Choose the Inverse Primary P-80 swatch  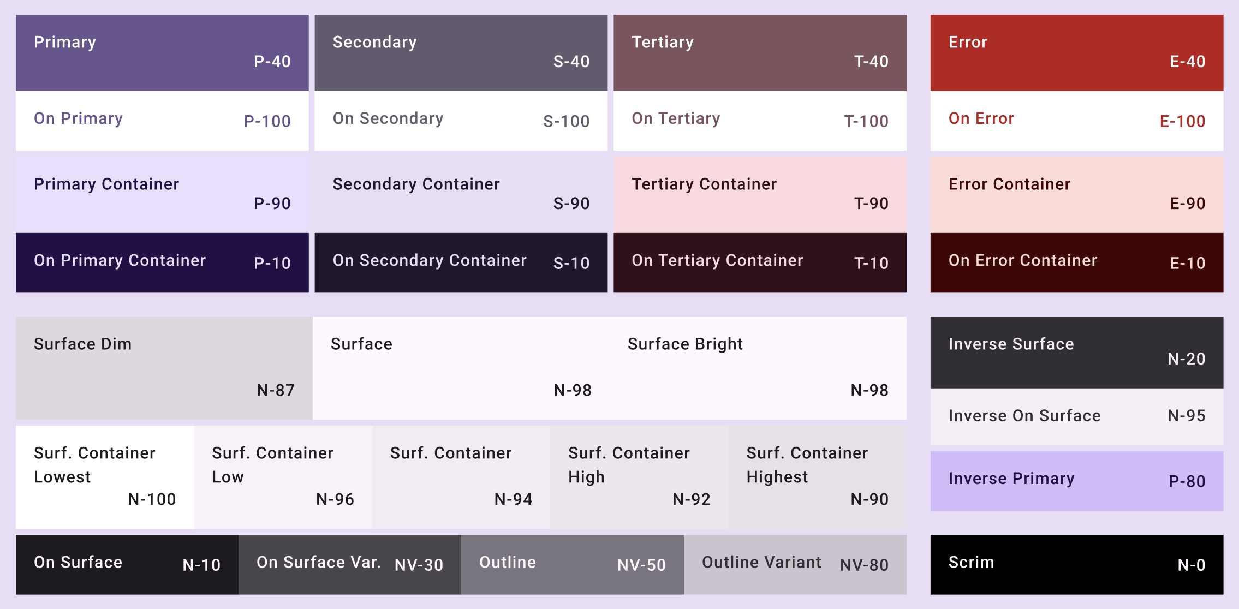click(1076, 480)
